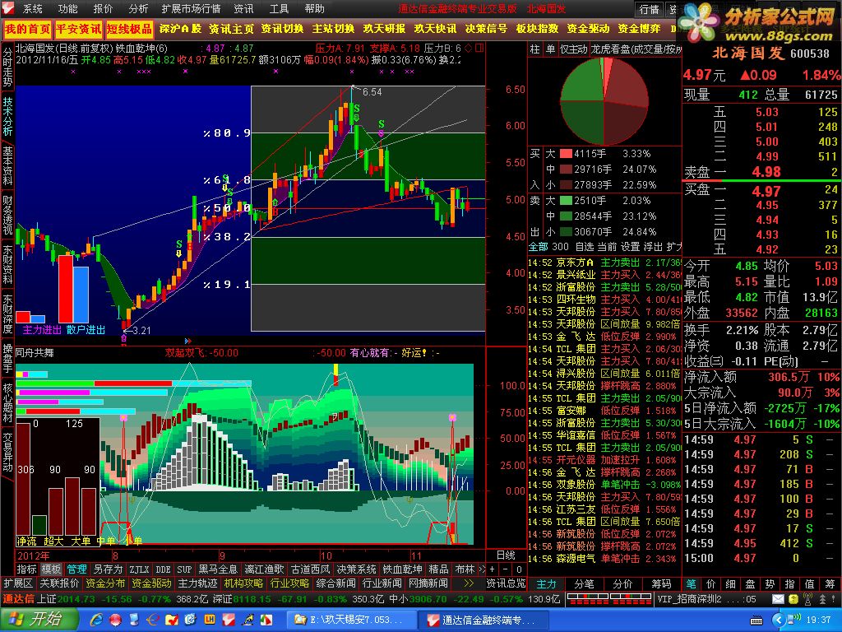The image size is (842, 632).
Task: Switch to the 筹码 tab
Action: point(662,583)
